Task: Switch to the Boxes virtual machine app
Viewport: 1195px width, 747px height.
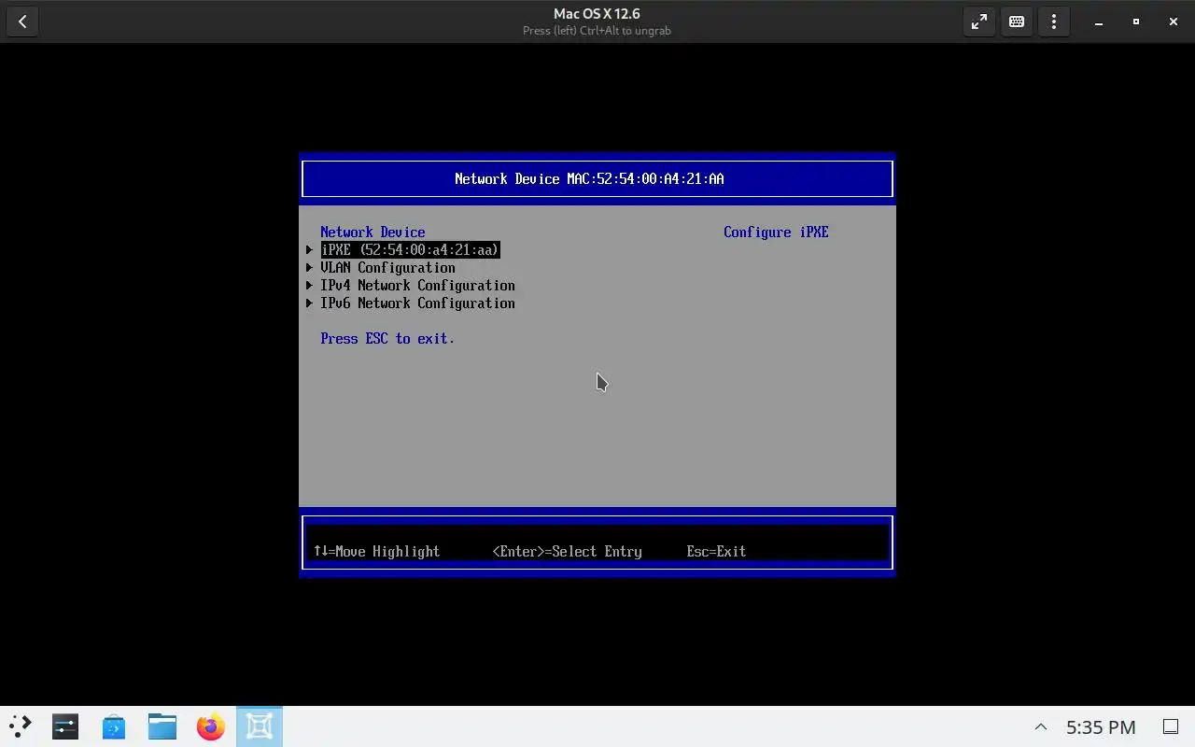Action: 260,726
